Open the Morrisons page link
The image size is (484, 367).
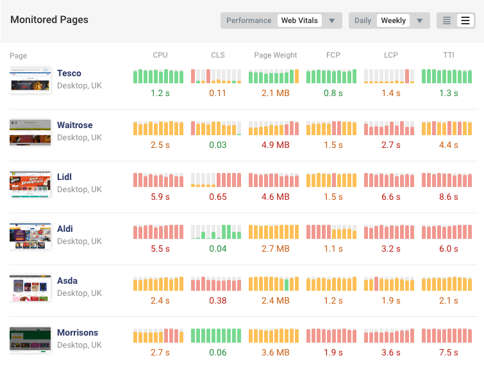coord(78,332)
